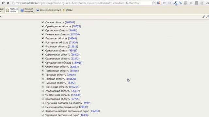Select the text Тульская область

[x=56, y=83]
